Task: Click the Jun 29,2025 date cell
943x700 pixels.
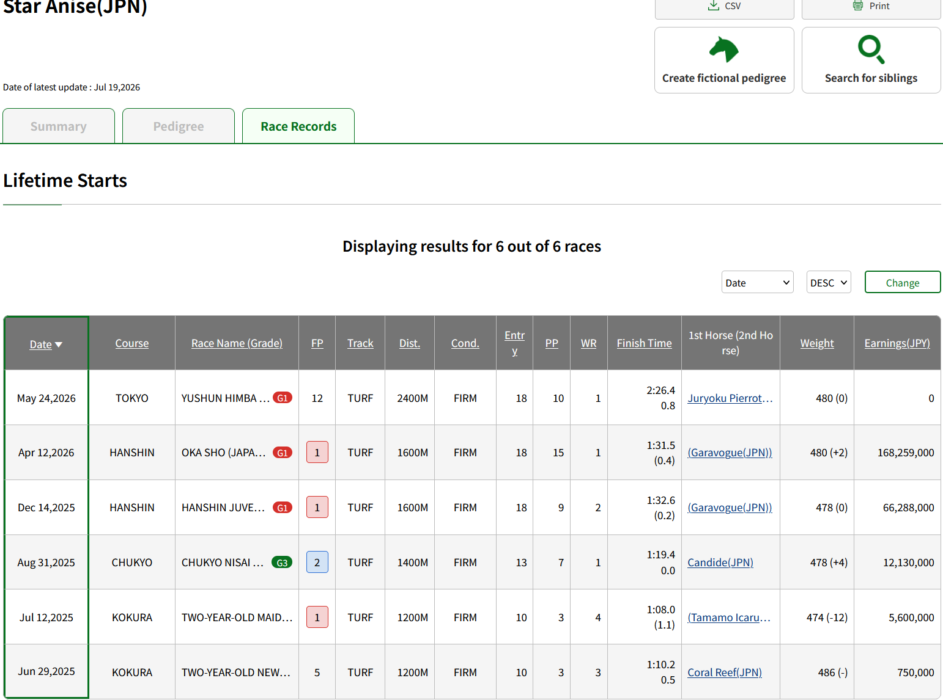Action: pos(46,671)
